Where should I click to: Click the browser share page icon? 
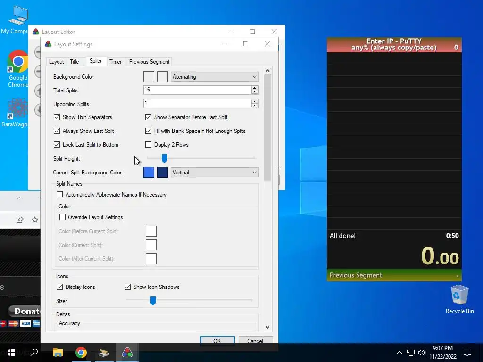20,220
